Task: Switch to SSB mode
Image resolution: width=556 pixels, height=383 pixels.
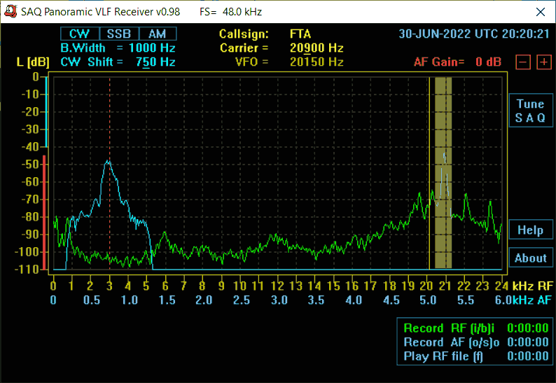Action: click(118, 34)
